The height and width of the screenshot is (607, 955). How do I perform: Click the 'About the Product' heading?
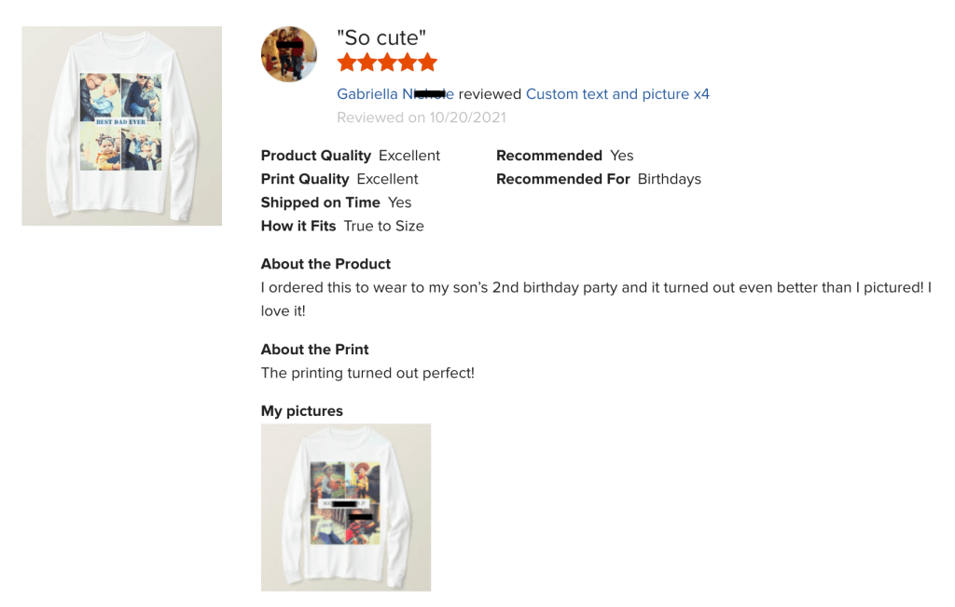pyautogui.click(x=325, y=264)
